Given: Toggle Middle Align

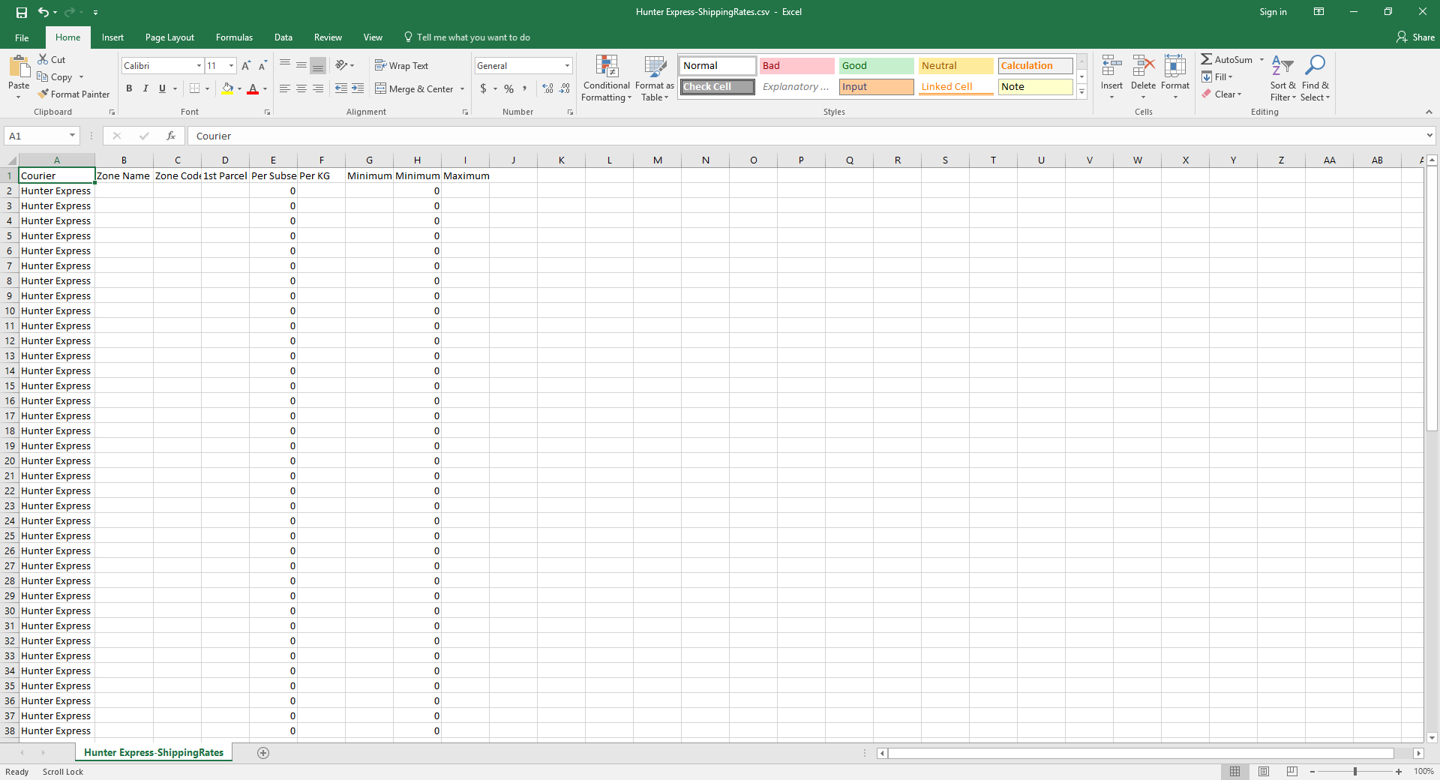Looking at the screenshot, I should [x=301, y=65].
